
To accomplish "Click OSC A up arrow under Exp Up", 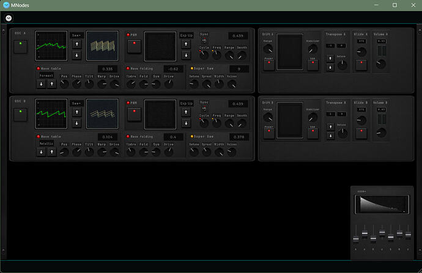I will 186,44.
